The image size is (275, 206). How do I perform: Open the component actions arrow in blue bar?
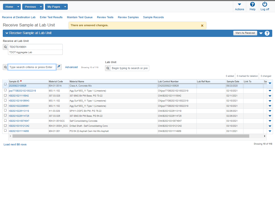point(261,33)
